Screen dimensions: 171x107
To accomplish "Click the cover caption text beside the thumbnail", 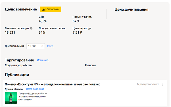I will (x=33, y=97).
